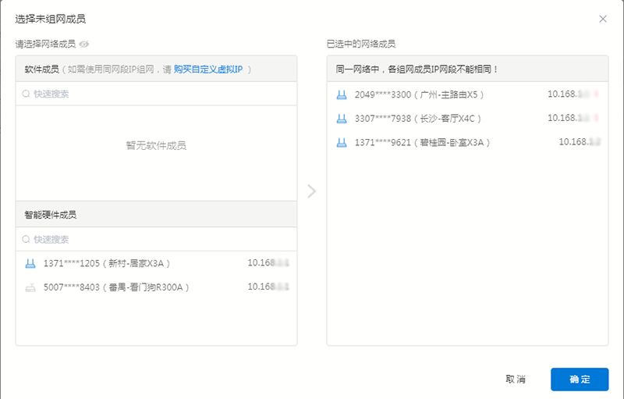624x399 pixels.
Task: Focus the software member 快速搜索 field
Action: (x=157, y=94)
